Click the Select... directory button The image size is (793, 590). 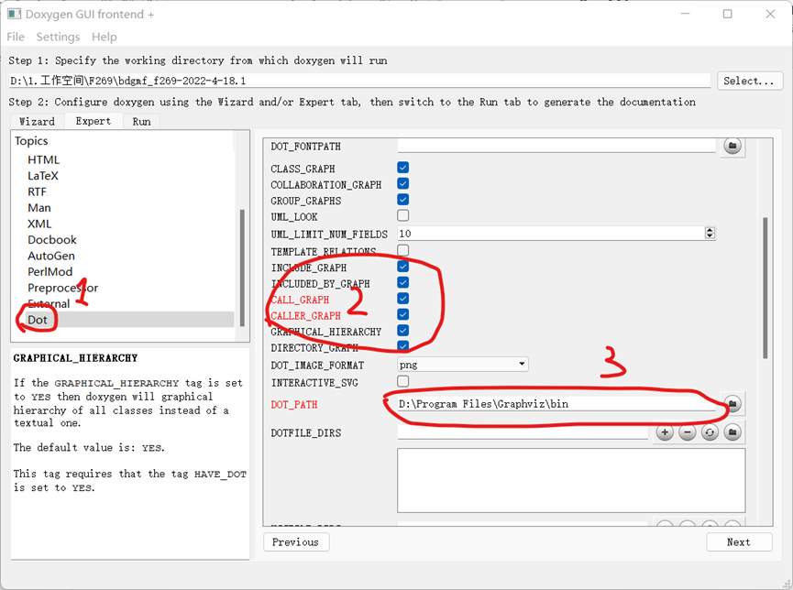tap(750, 81)
